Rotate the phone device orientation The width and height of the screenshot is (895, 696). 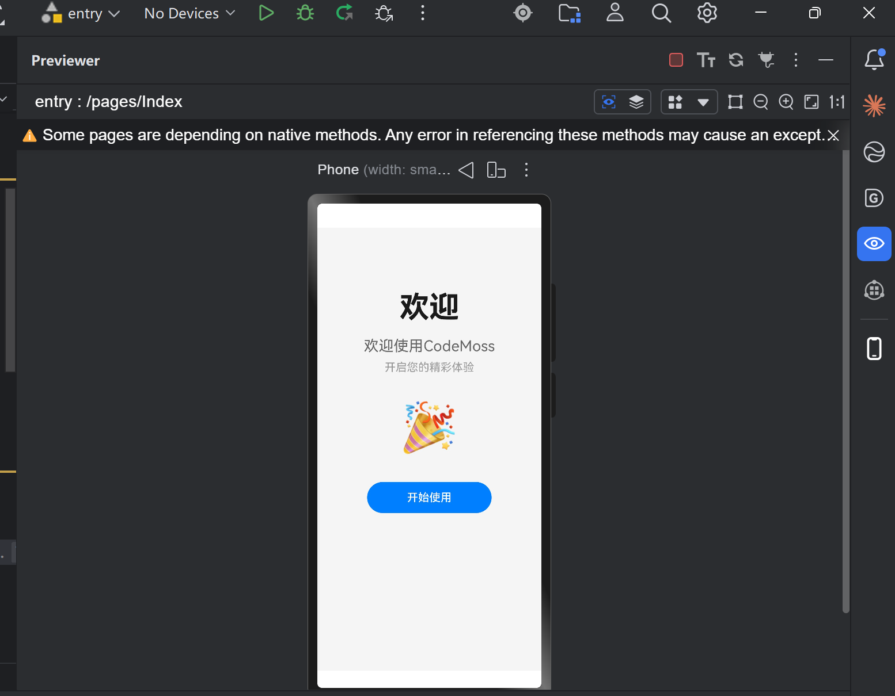(496, 170)
